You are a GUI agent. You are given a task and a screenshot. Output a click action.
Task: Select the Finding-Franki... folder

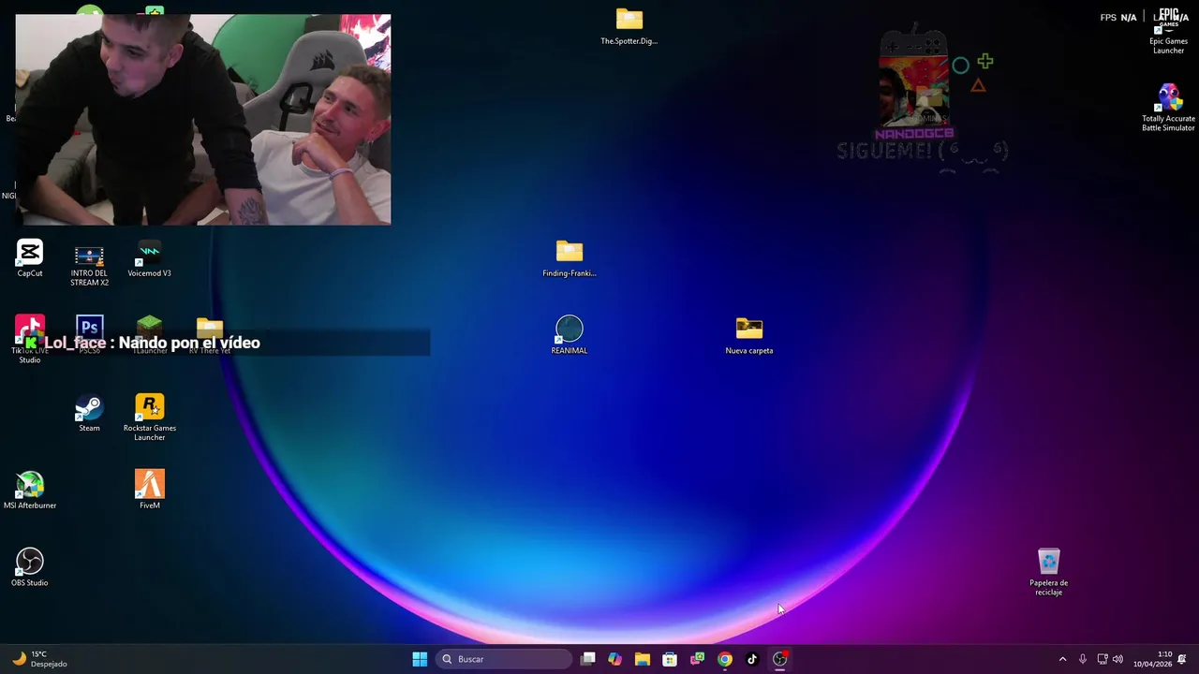tap(570, 259)
